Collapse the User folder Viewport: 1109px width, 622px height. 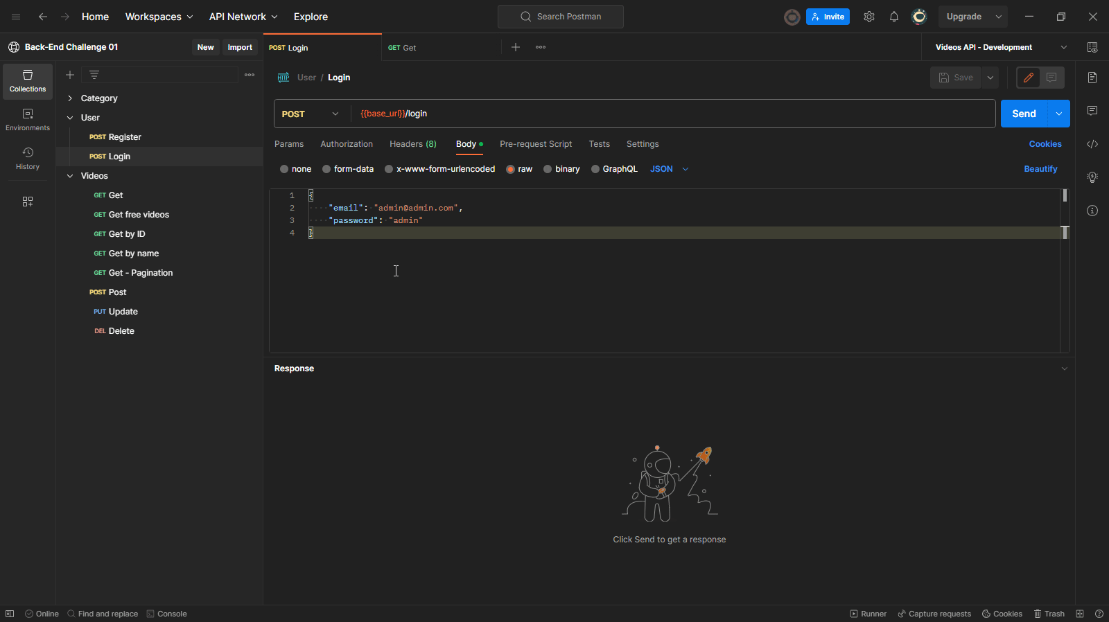click(x=70, y=118)
